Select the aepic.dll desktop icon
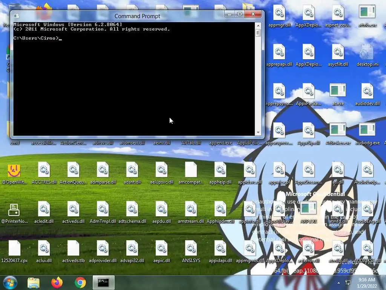 pos(161,251)
